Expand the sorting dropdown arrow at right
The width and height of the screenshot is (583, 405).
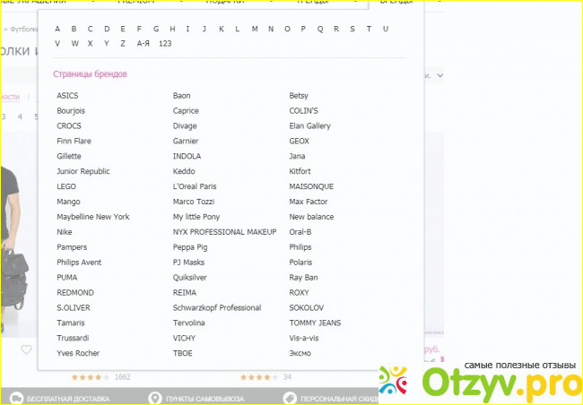click(439, 76)
